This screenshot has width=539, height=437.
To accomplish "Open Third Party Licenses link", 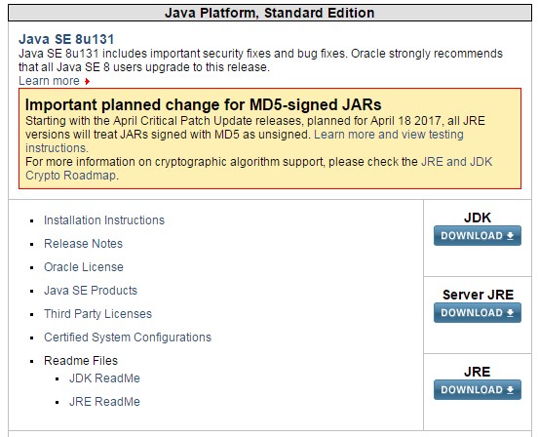I will point(98,314).
